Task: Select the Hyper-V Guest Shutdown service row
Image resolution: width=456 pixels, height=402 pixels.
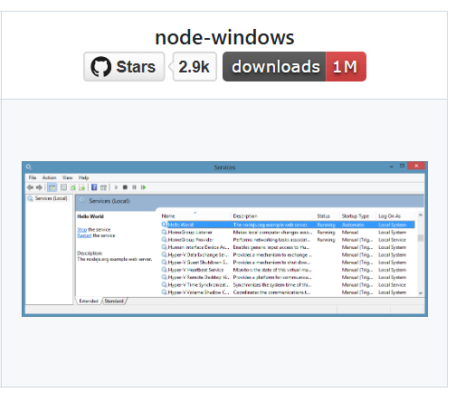Action: (288, 263)
